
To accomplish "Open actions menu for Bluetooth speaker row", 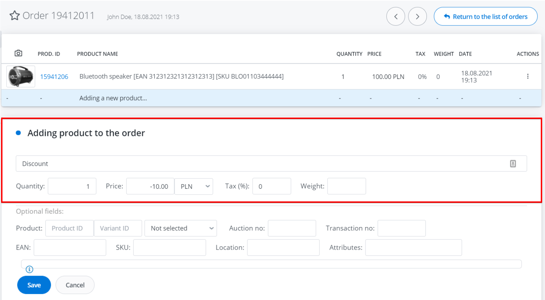I will [x=528, y=76].
